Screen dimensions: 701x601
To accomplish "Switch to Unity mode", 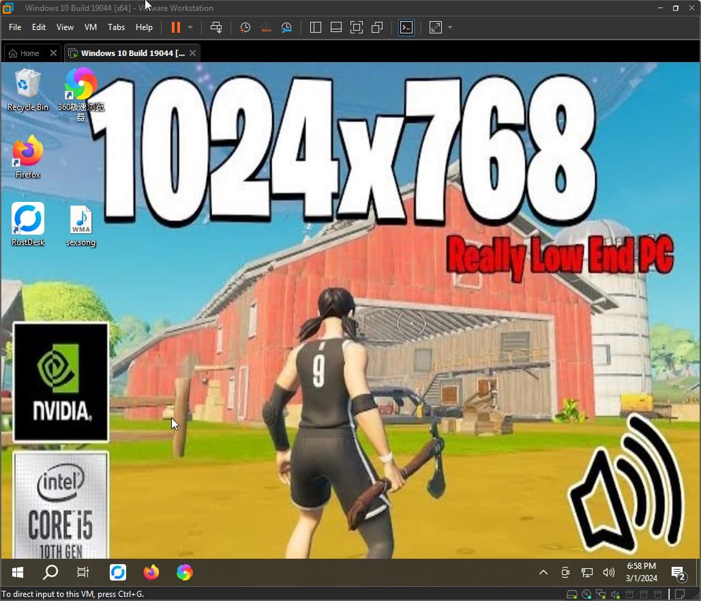I will coord(377,27).
